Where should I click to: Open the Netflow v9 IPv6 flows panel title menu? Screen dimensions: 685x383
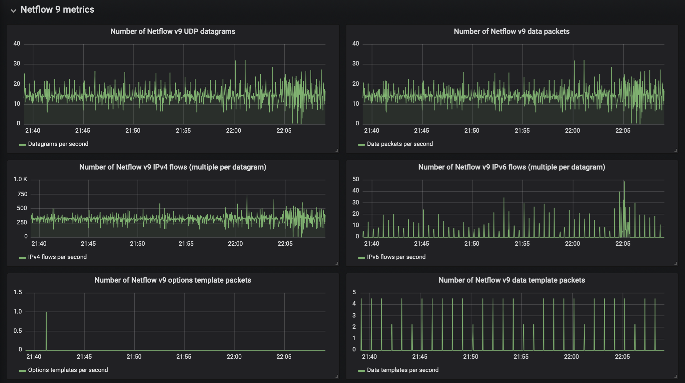[x=512, y=167]
